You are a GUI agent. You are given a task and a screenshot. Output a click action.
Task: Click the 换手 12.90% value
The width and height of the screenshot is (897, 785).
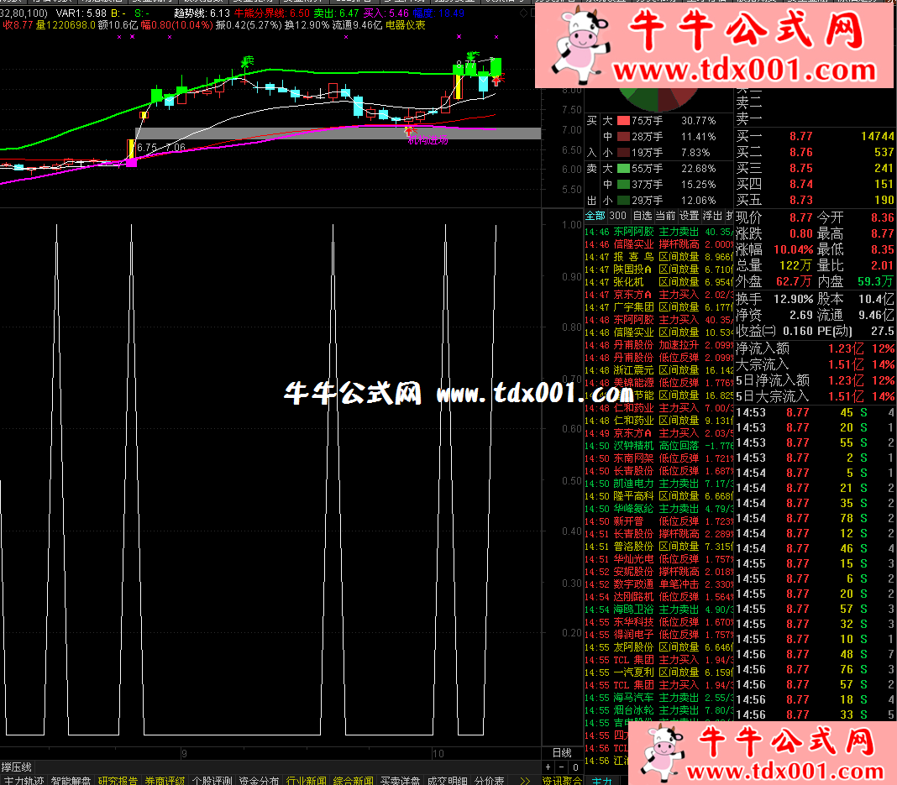pyautogui.click(x=793, y=299)
